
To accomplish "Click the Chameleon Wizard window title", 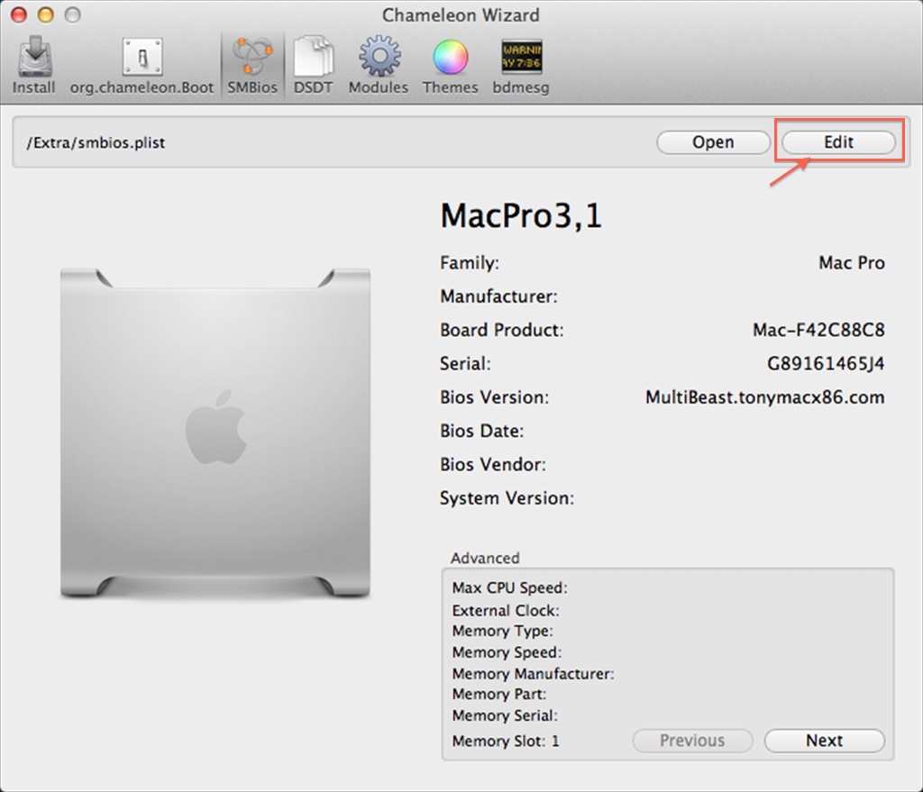I will (461, 15).
